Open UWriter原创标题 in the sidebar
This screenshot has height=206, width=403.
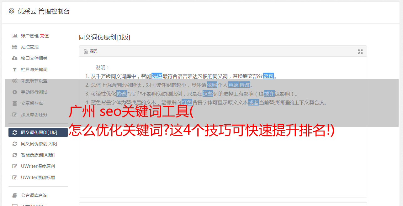coord(38,178)
